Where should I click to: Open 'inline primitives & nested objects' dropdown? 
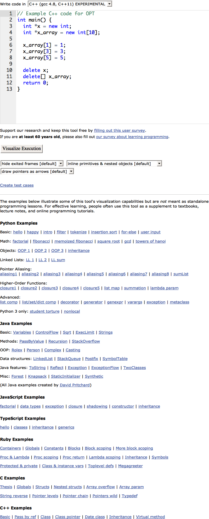pos(114,164)
